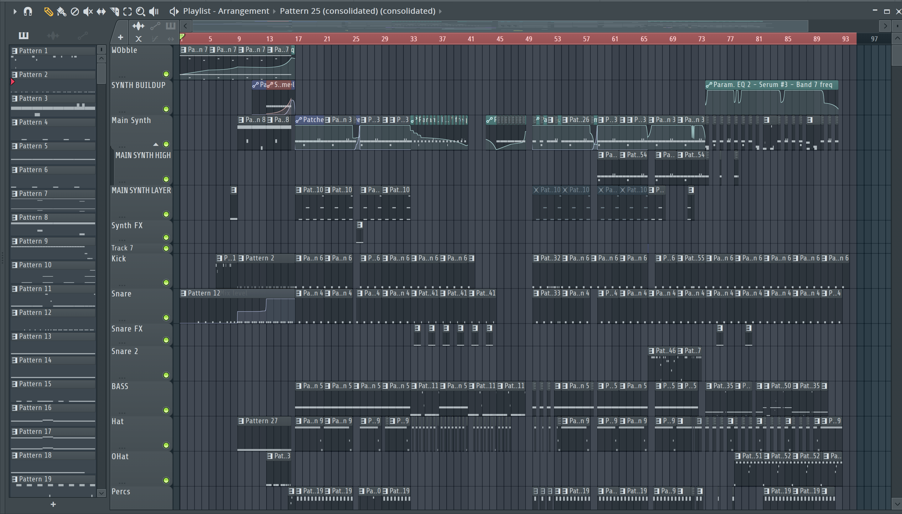Viewport: 902px width, 514px height.
Task: Click the Pattern 7 icon in picker
Action: coord(14,194)
